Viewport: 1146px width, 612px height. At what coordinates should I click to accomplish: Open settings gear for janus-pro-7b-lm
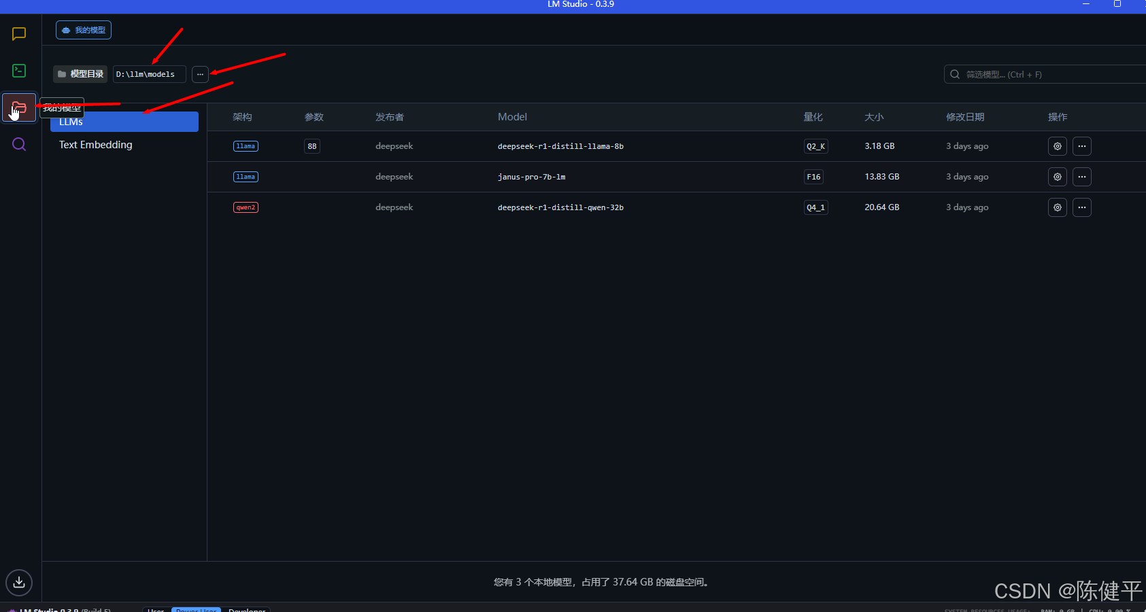pos(1058,177)
